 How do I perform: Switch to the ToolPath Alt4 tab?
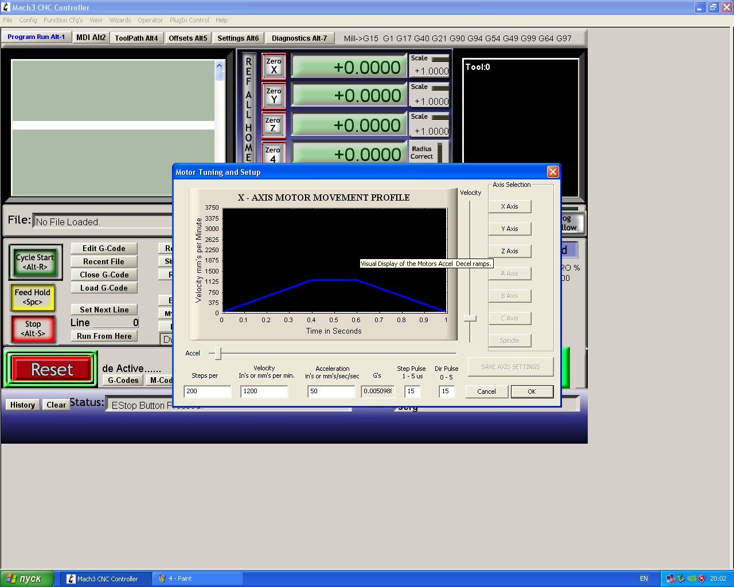pos(136,38)
